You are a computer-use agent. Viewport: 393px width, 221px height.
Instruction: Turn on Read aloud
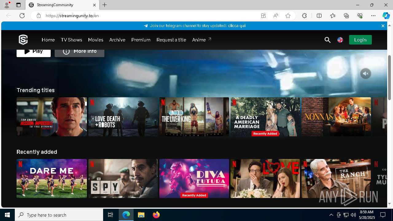pos(276,16)
